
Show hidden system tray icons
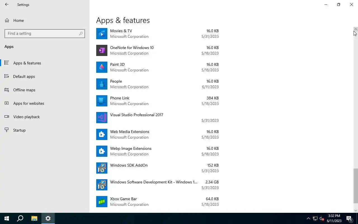308,218
